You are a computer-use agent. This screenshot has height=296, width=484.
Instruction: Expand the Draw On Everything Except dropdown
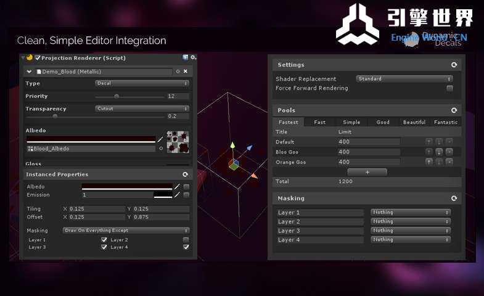pos(126,231)
